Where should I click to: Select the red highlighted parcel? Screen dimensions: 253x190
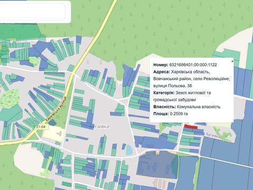(x=191, y=127)
